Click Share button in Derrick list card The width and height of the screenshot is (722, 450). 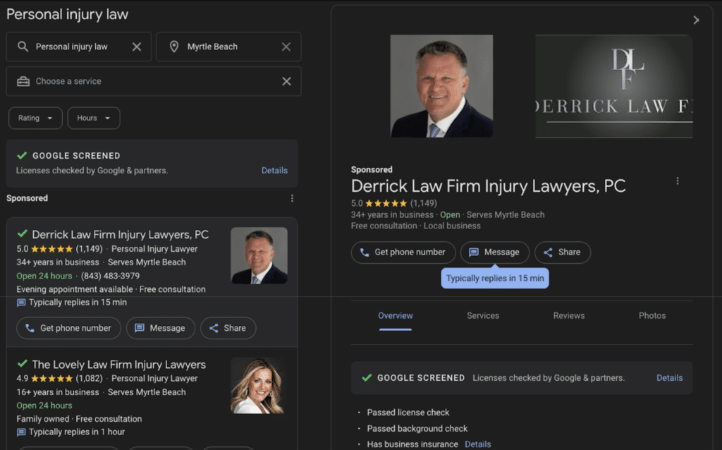(228, 328)
